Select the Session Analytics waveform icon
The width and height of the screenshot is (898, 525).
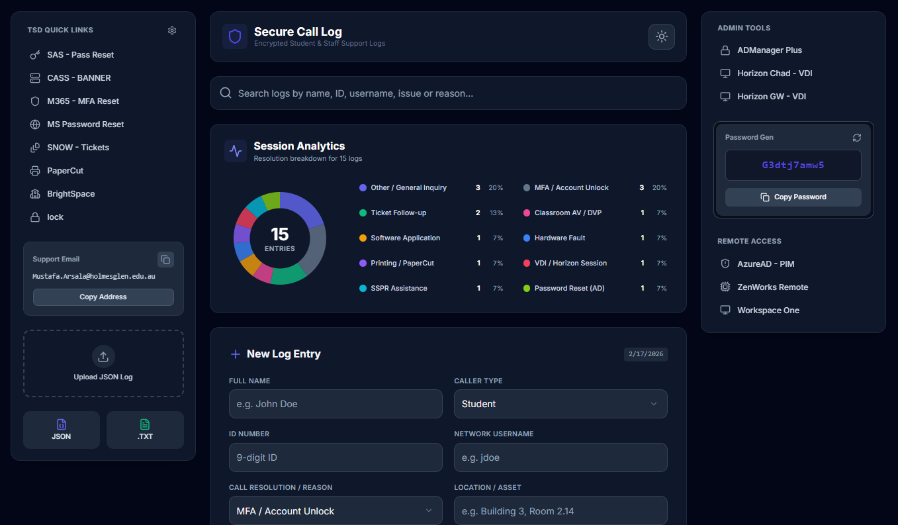tap(236, 151)
